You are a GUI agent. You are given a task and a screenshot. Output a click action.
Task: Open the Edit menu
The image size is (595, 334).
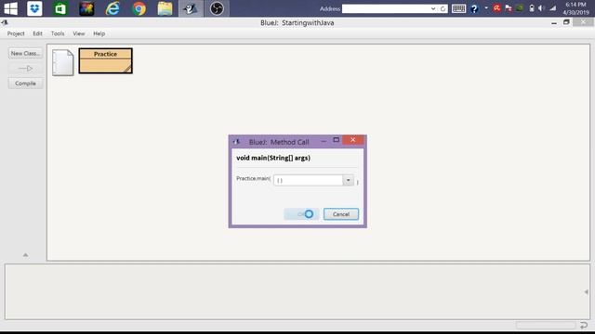[37, 33]
